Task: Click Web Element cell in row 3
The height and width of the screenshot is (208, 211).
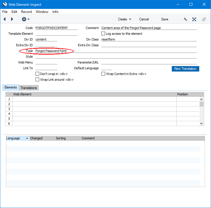Action: pos(94,109)
